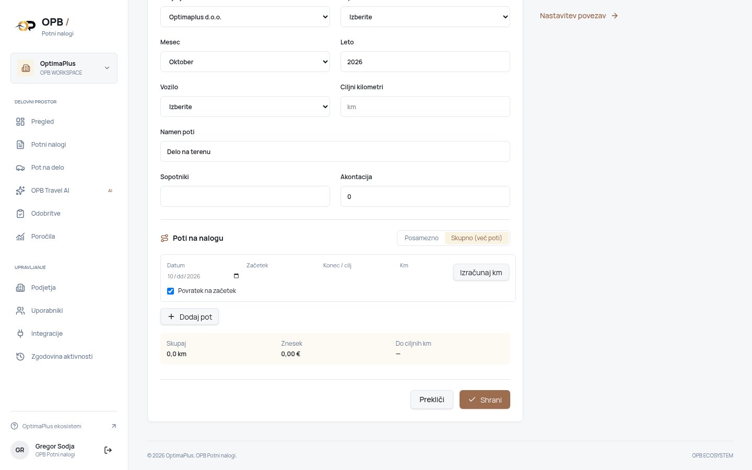The image size is (752, 470).
Task: Click the OPB Travel AI sparkle icon
Action: pyautogui.click(x=20, y=191)
